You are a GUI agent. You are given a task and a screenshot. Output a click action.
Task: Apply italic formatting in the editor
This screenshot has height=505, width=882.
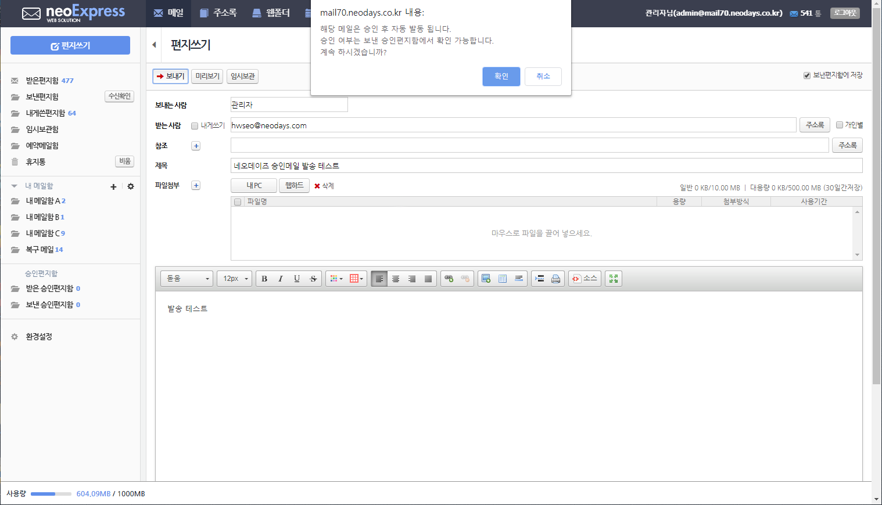[x=281, y=279]
